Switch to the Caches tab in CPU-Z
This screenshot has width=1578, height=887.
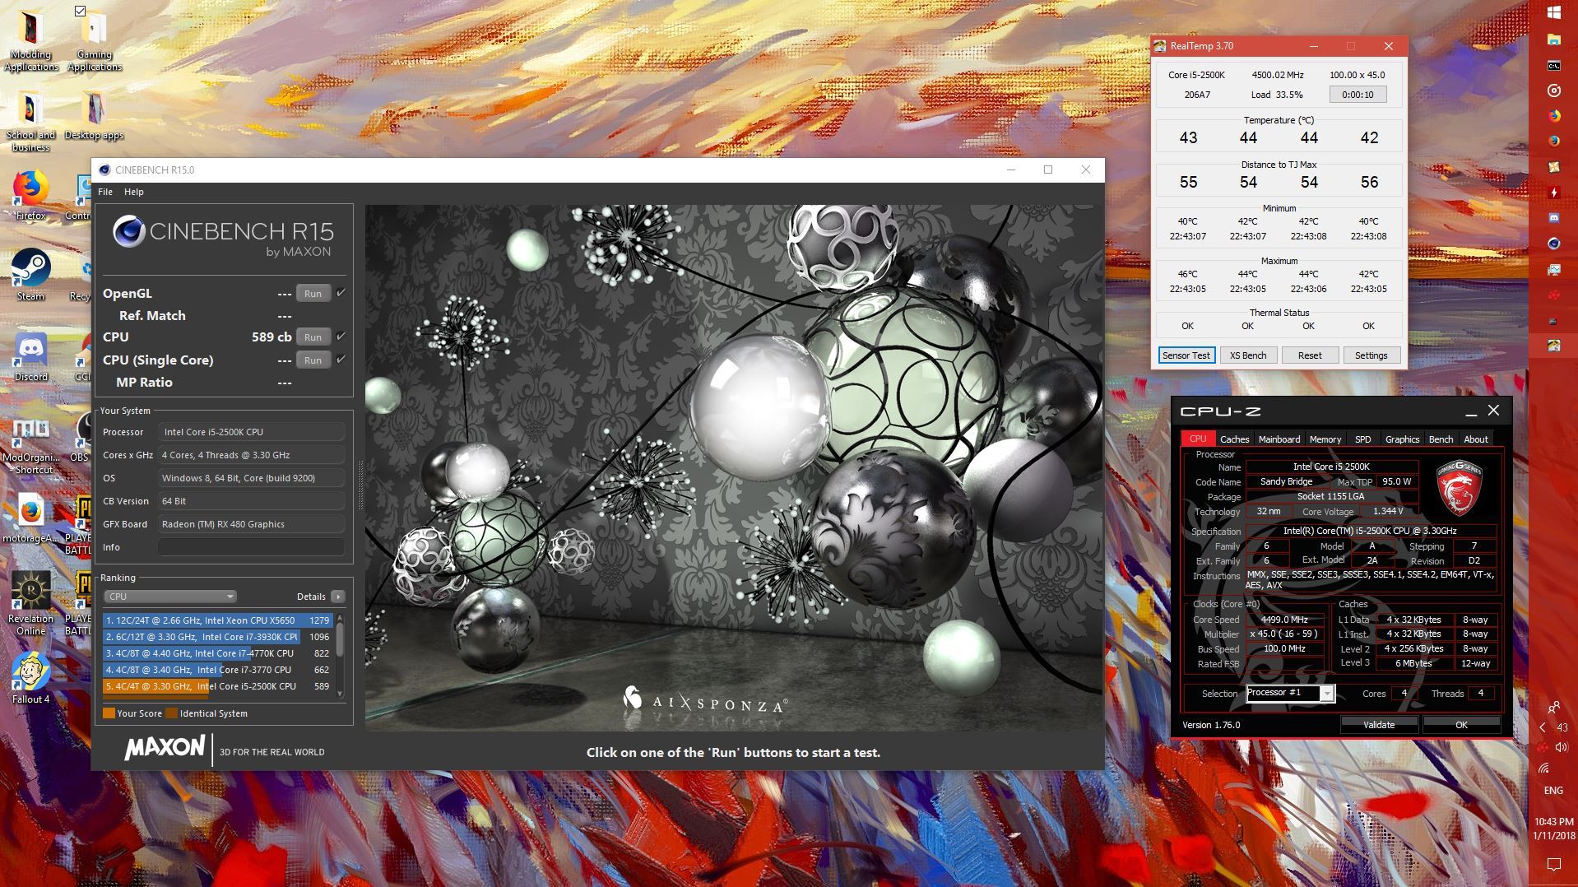[1234, 439]
